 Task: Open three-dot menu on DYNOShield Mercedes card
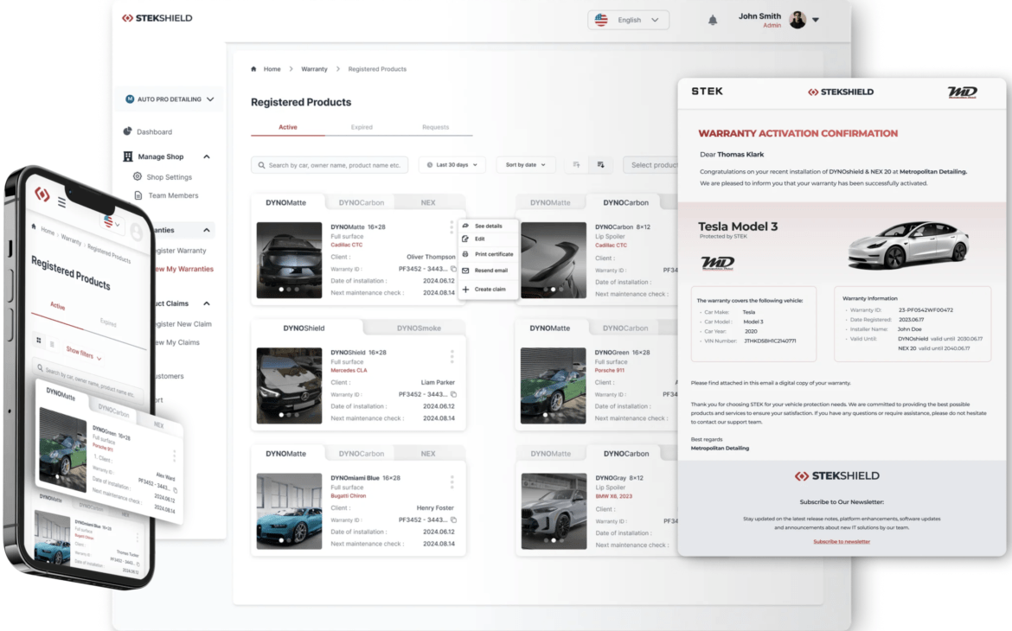point(452,357)
